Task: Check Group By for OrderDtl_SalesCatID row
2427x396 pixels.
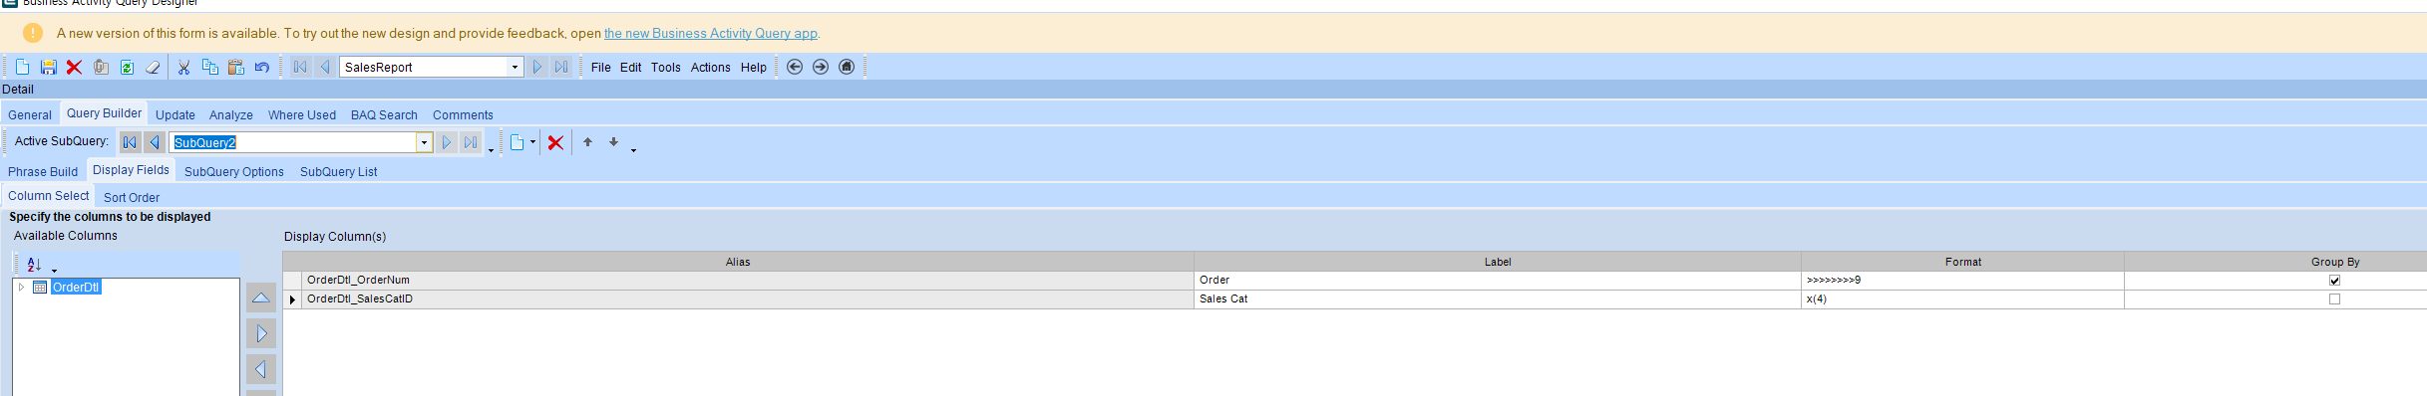Action: (x=2334, y=298)
